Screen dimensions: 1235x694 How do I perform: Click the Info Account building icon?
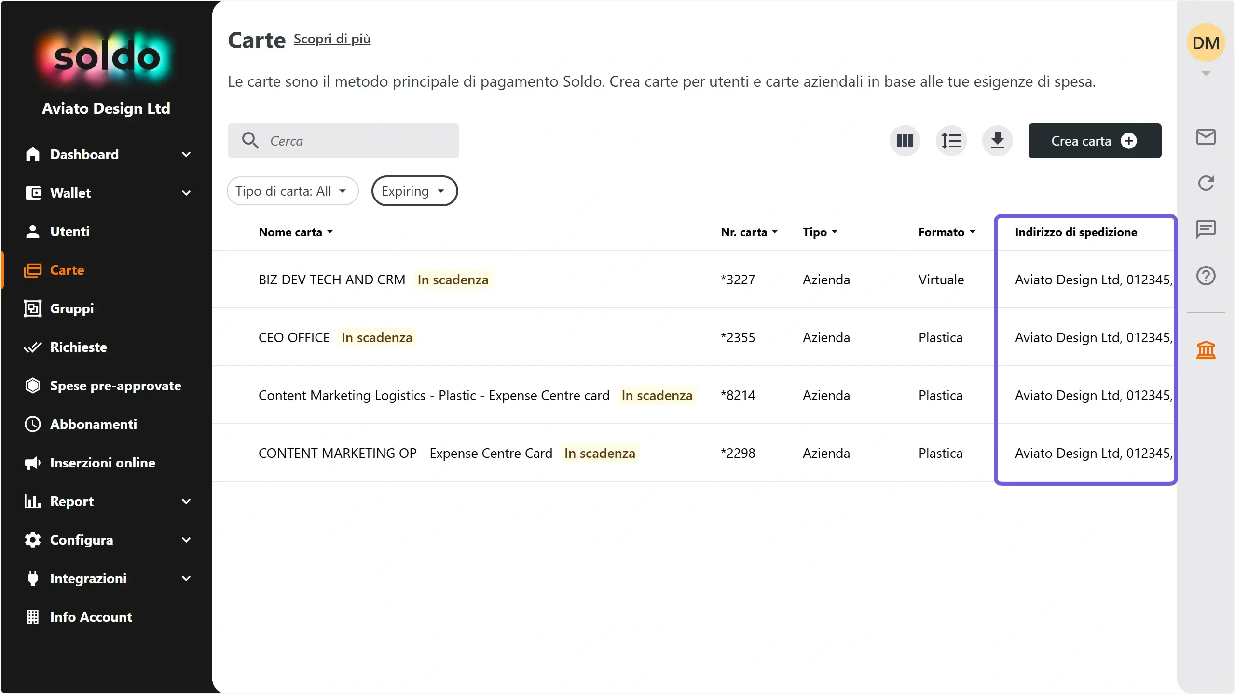[32, 617]
